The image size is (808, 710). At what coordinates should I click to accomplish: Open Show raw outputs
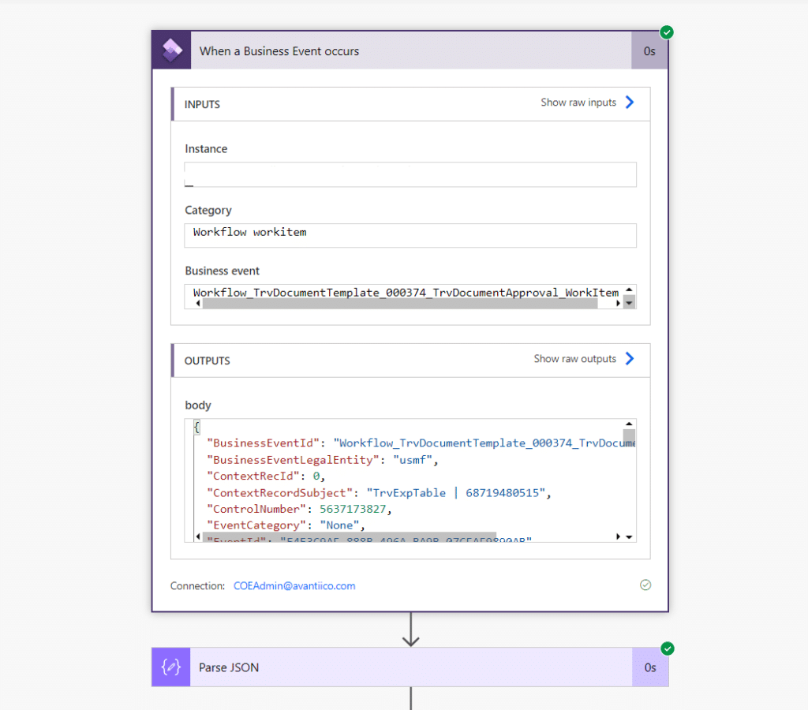tap(574, 359)
